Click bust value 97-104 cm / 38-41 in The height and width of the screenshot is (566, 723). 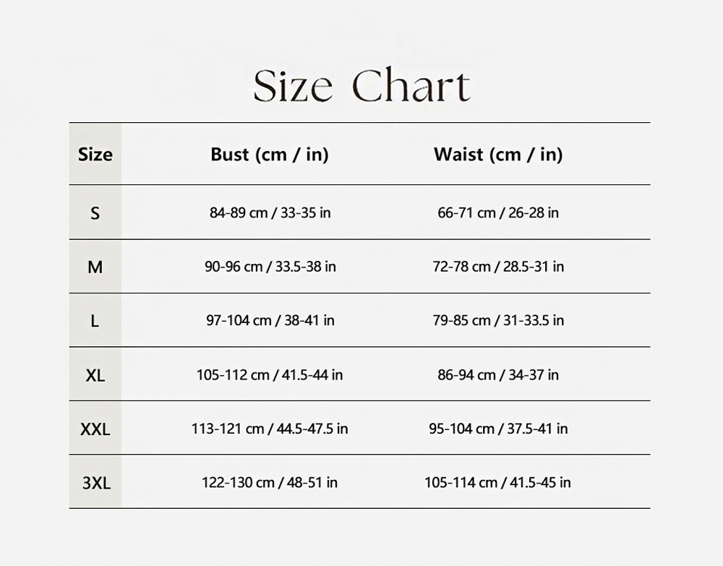[x=270, y=320]
